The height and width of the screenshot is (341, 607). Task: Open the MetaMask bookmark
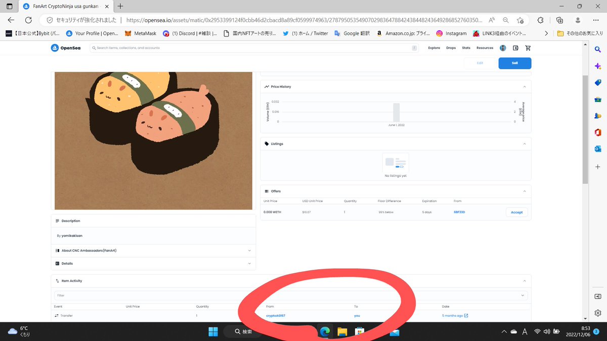(x=141, y=33)
